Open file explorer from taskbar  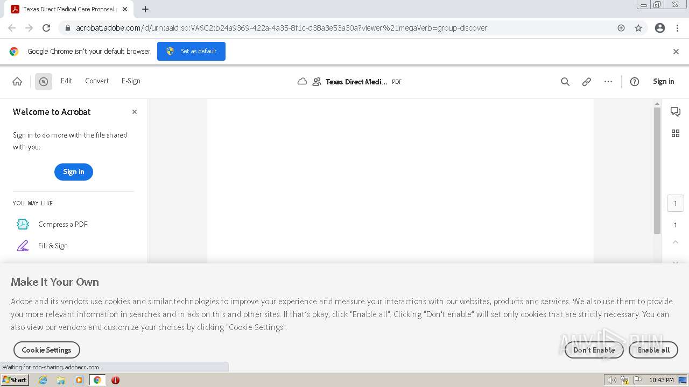click(61, 380)
